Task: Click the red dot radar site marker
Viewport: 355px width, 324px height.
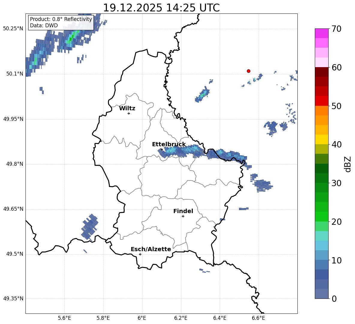Action: click(249, 71)
